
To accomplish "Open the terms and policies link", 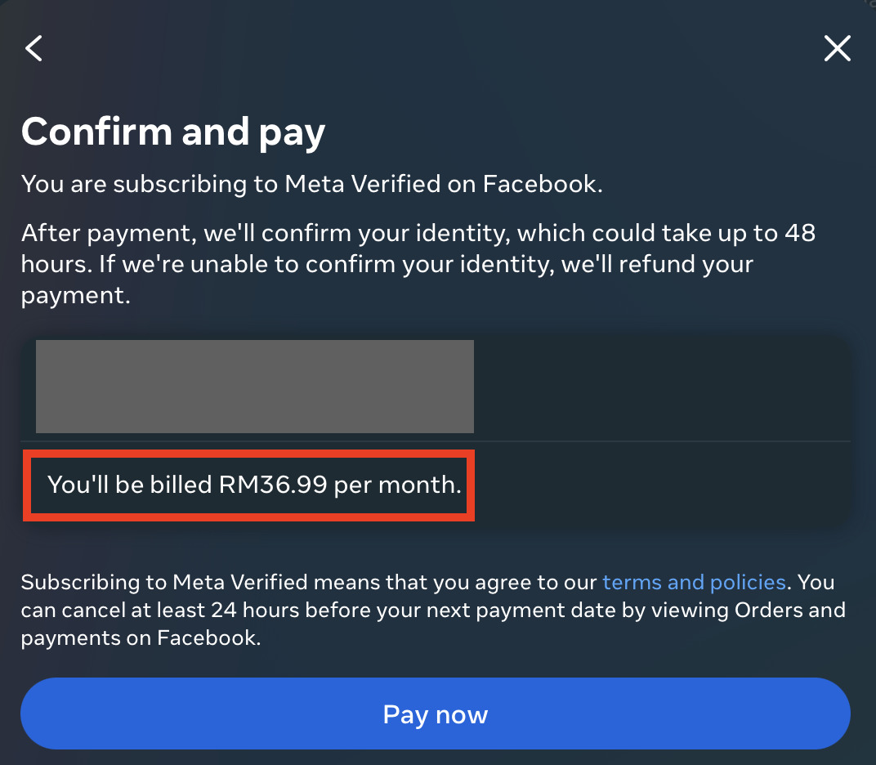I will [x=694, y=583].
